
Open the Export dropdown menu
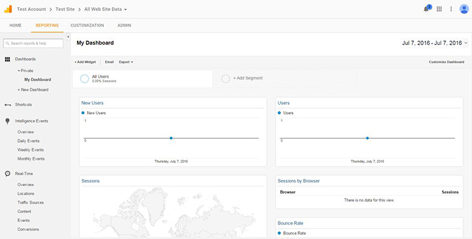point(126,62)
